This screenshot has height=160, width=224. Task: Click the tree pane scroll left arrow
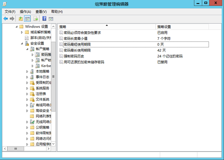pos(5,149)
